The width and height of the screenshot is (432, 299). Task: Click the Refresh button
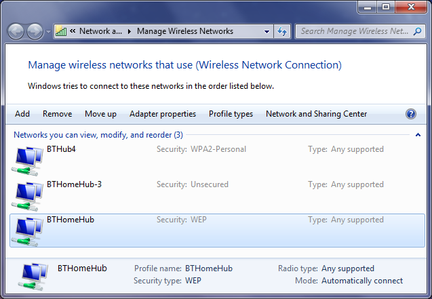(x=282, y=31)
